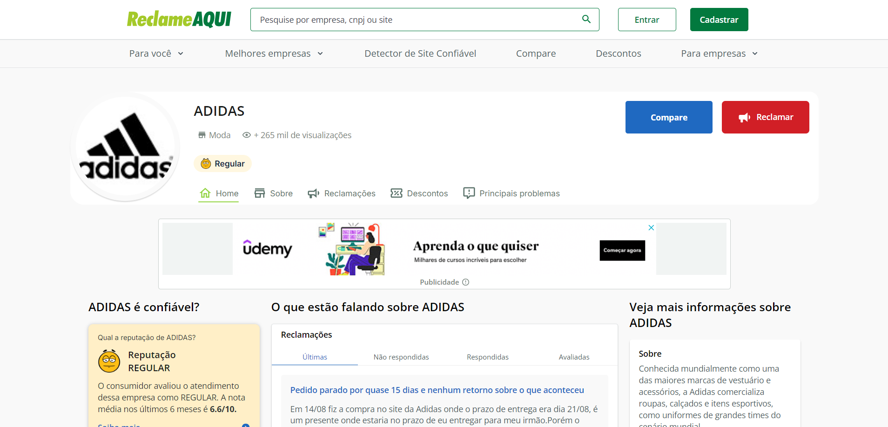
Task: Click the ADIDAS company name heading
Action: [219, 111]
